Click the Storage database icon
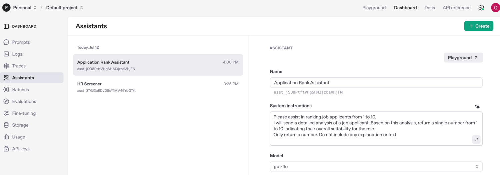Screen dimensions: 500x175 (6, 125)
